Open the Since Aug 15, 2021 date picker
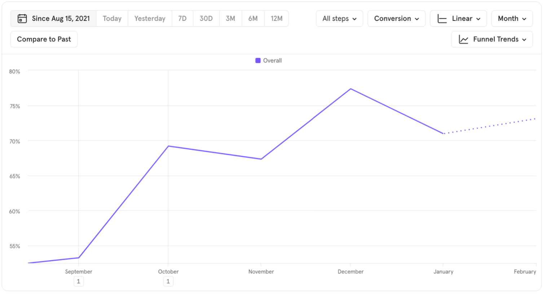The width and height of the screenshot is (546, 297). [x=61, y=19]
